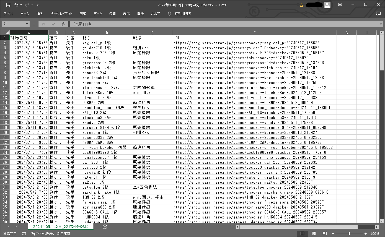Click the horizontal scrollbar left arrow
The image size is (385, 237).
pos(237,227)
